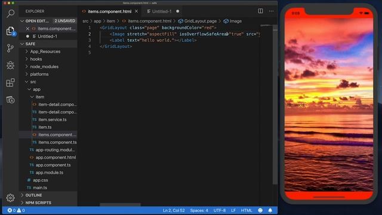The image size is (382, 215).
Task: Expand the Outline section
Action: 33,195
